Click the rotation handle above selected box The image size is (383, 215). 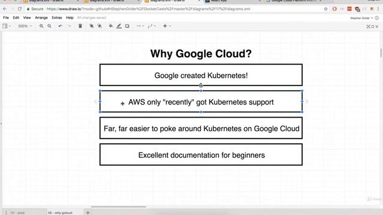point(201,85)
